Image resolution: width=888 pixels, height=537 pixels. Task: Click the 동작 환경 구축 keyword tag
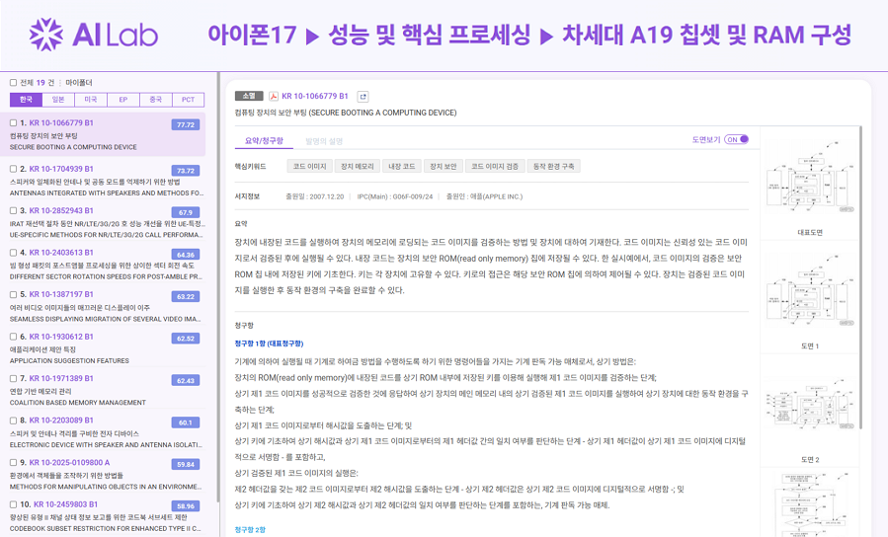[554, 167]
